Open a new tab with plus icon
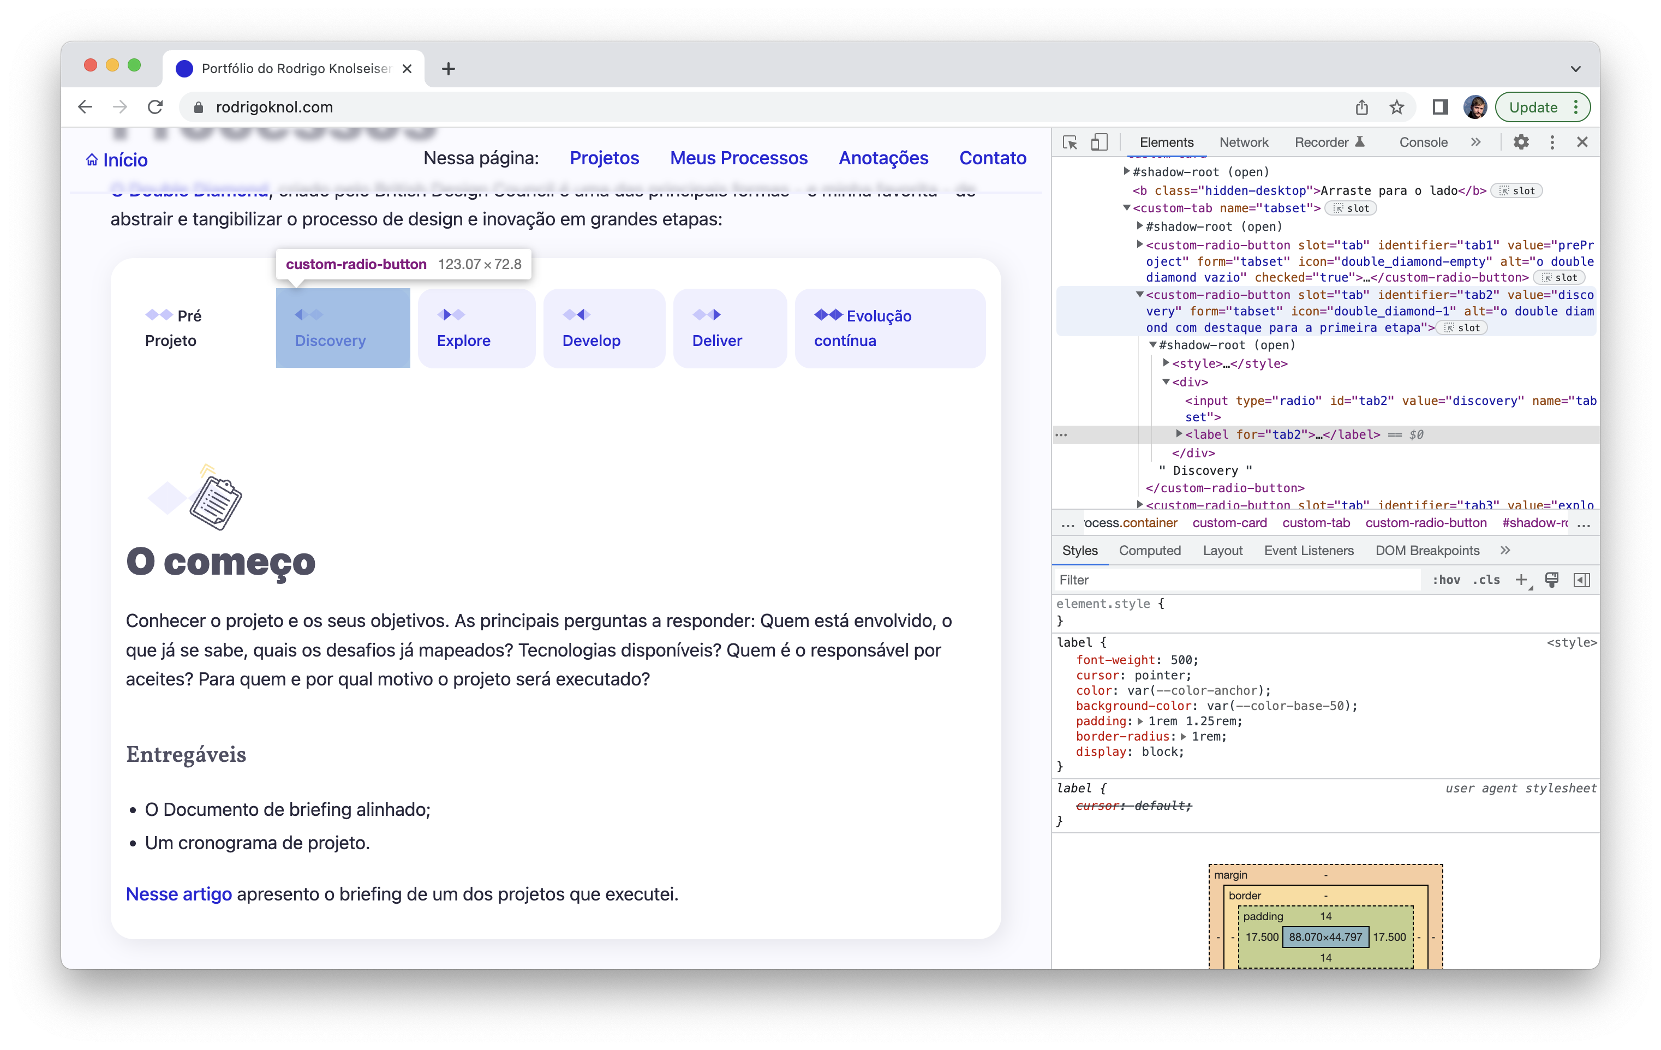 [x=449, y=68]
